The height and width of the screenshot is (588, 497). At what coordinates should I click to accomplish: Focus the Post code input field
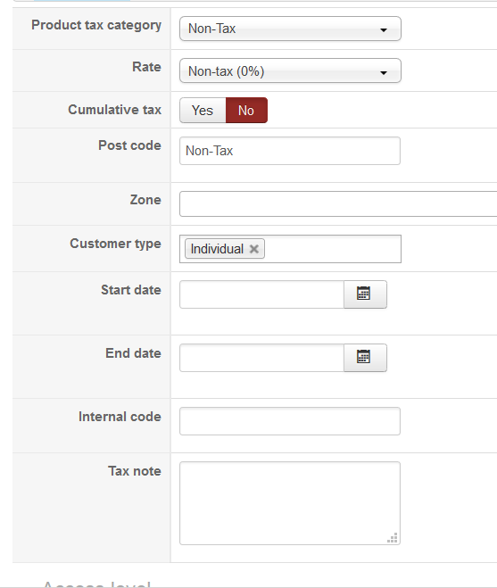tap(290, 151)
